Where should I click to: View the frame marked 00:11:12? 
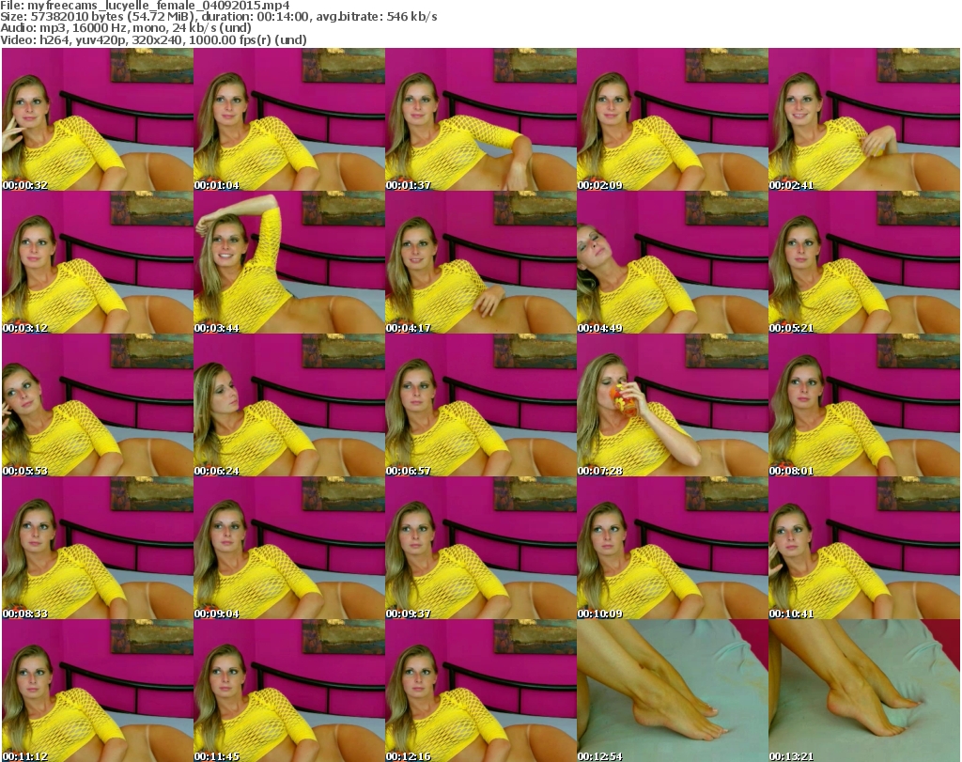pos(98,691)
